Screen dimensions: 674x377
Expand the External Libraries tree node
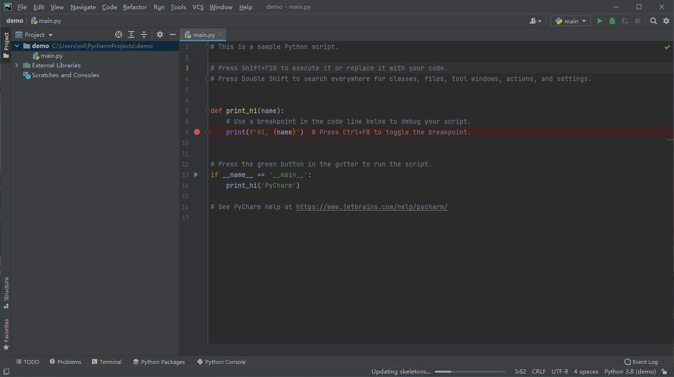[17, 66]
